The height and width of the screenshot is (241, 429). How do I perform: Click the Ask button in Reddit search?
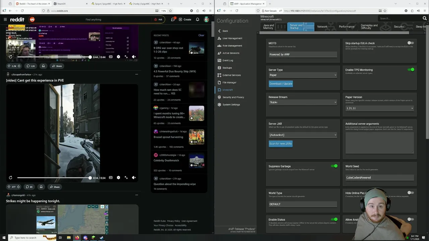[x=158, y=19]
